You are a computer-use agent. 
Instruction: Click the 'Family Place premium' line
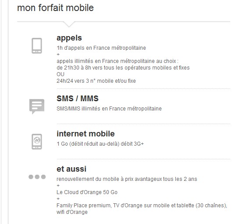coord(142,206)
